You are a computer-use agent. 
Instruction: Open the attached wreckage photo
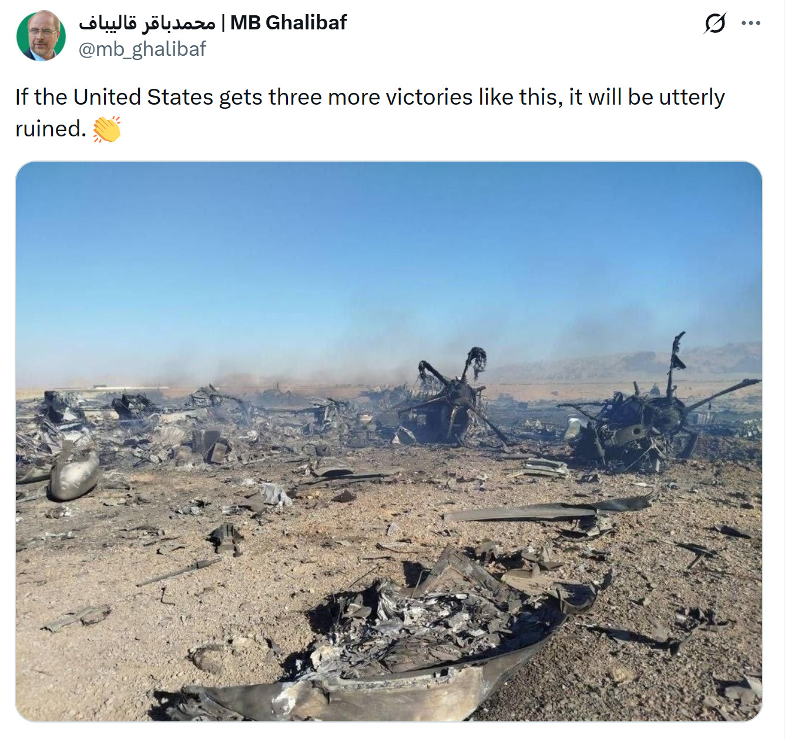tap(389, 442)
